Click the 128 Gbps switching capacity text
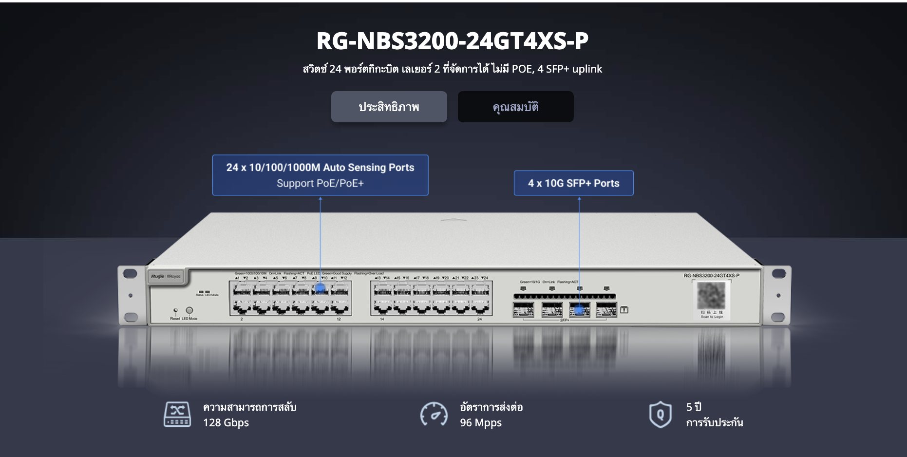Image resolution: width=907 pixels, height=457 pixels. [226, 422]
